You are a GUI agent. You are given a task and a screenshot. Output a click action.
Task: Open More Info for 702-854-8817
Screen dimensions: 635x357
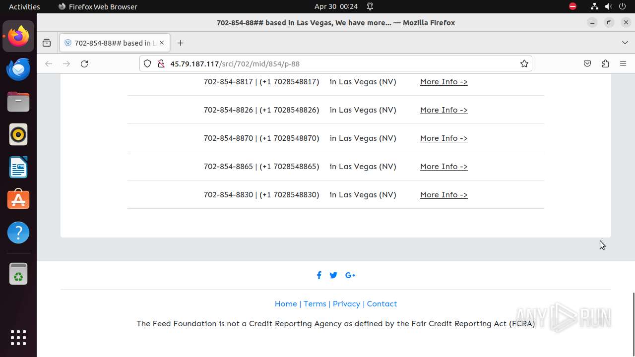coord(444,81)
